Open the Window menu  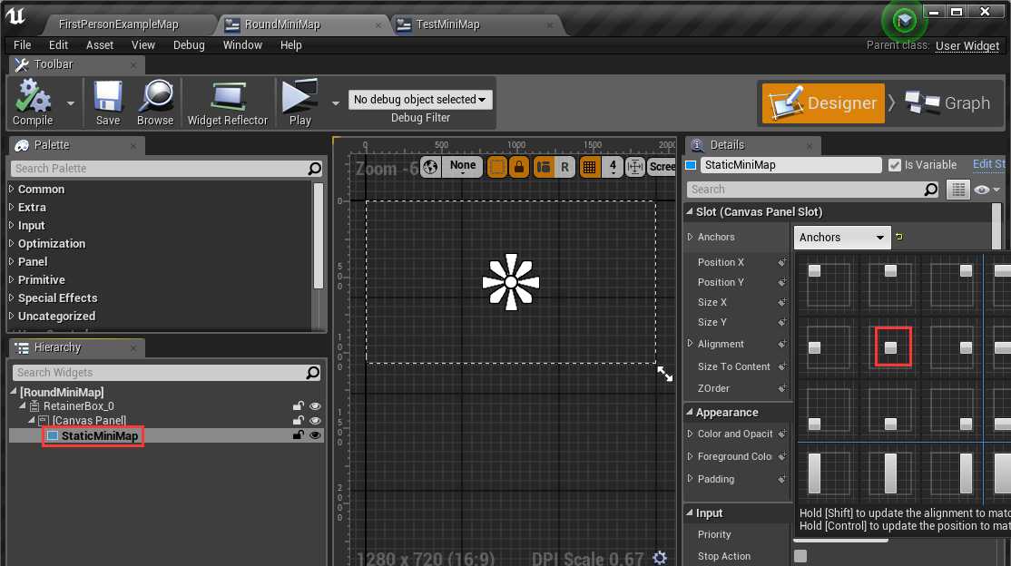pyautogui.click(x=242, y=45)
